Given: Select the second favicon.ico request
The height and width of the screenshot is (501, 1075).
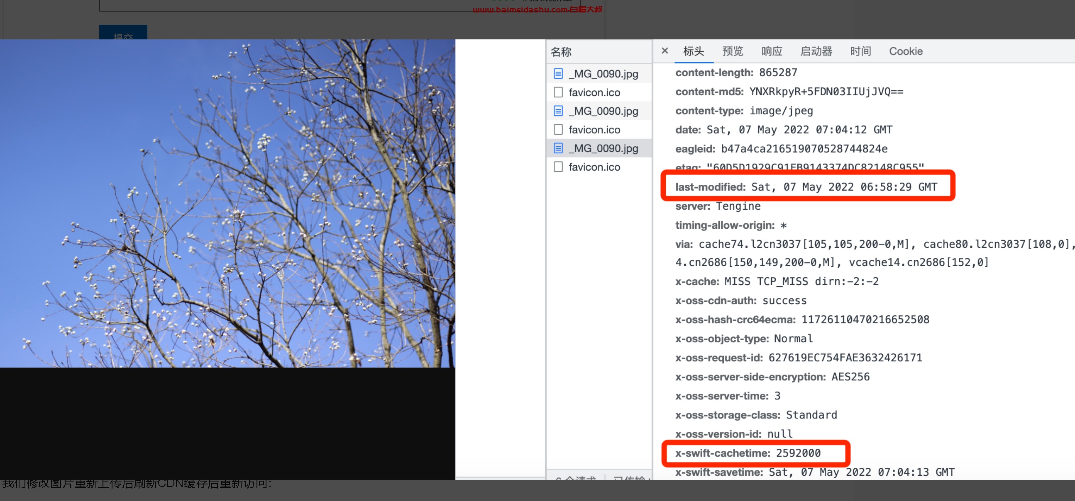Looking at the screenshot, I should point(599,130).
